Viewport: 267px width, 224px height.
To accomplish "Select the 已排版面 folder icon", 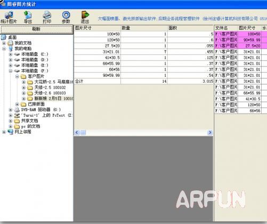I will click(x=23, y=104).
